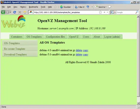Click the site favicon in address bar
Screen dimensions: 140x109
point(31,12)
